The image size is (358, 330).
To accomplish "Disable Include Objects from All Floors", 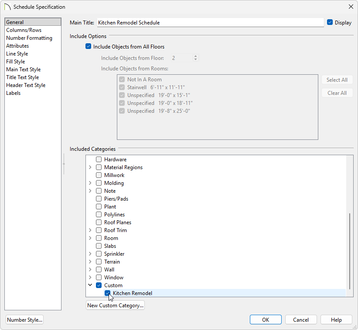I will tap(88, 46).
